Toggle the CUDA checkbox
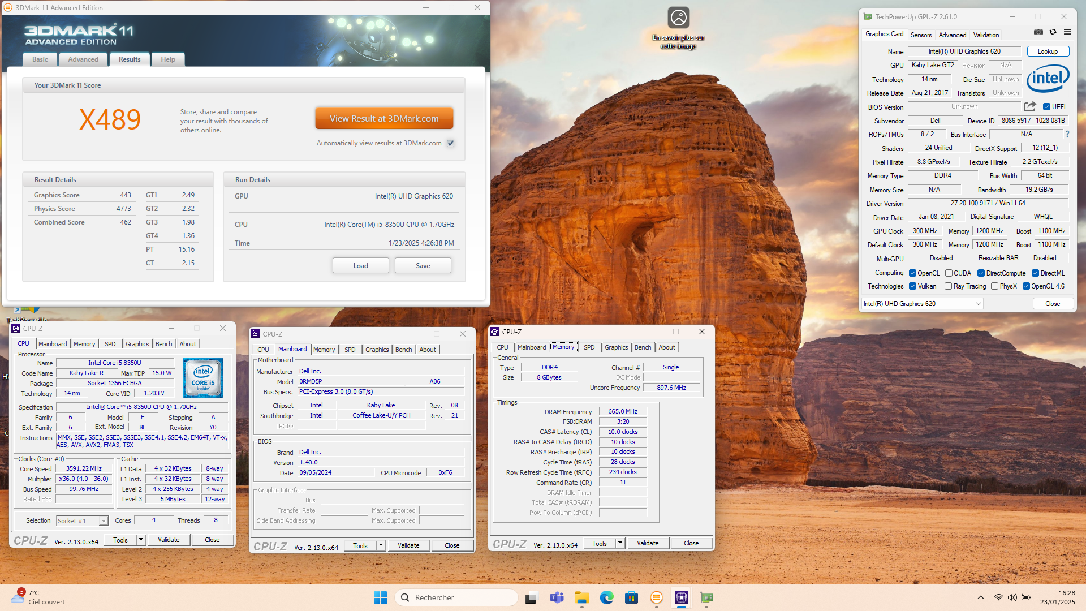Screen dimensions: 1086x611 [949, 273]
